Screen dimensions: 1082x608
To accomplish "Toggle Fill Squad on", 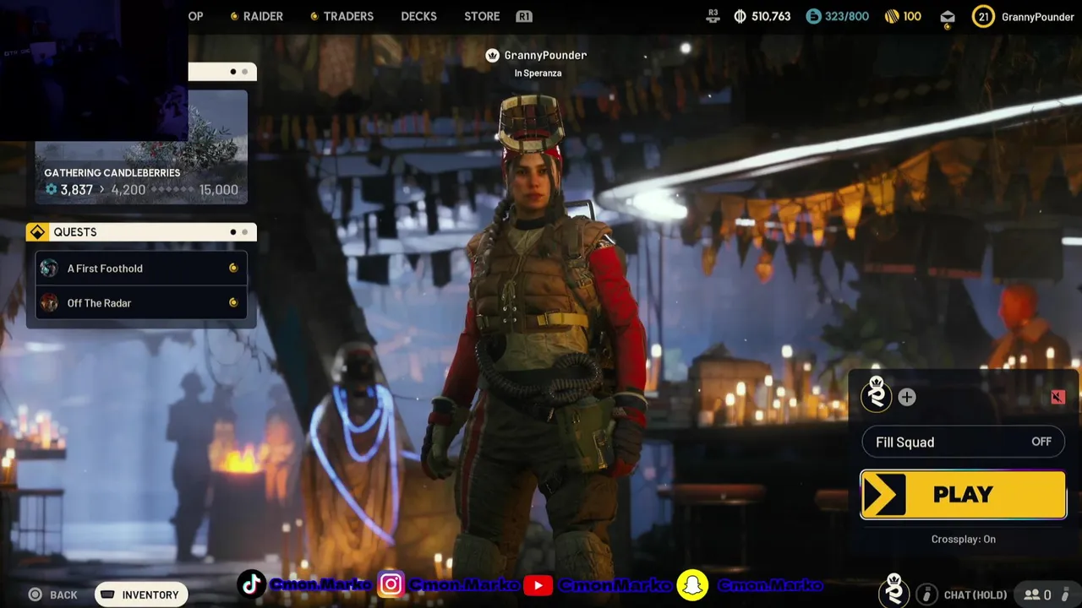I will point(963,442).
